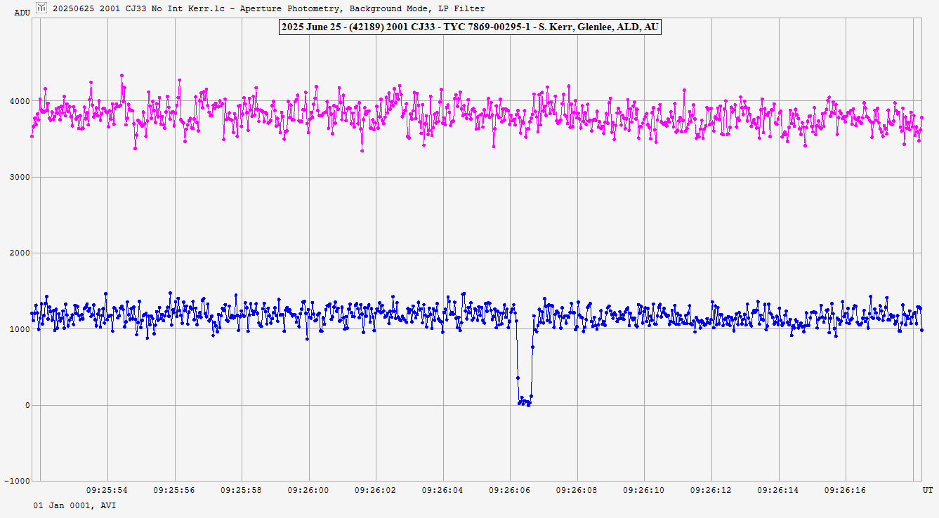Select the 09:26:00 time tick label
Screen dimensions: 939x518
(308, 489)
